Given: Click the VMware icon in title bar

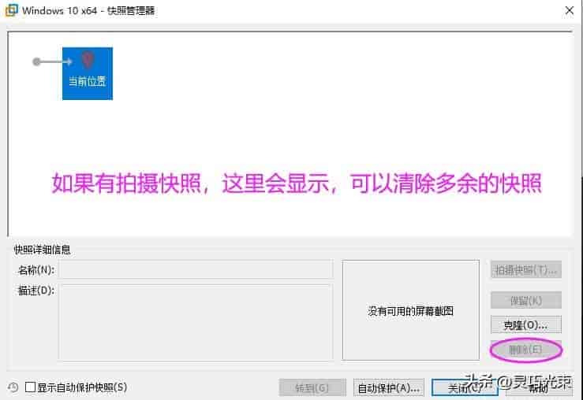Looking at the screenshot, I should point(12,10).
